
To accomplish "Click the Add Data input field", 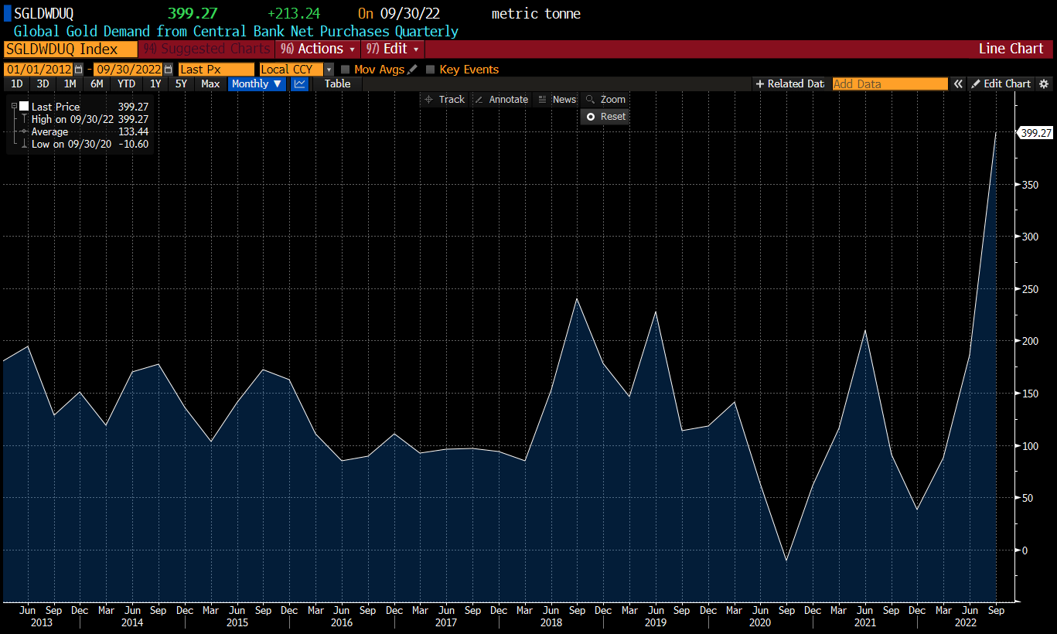I will click(889, 84).
